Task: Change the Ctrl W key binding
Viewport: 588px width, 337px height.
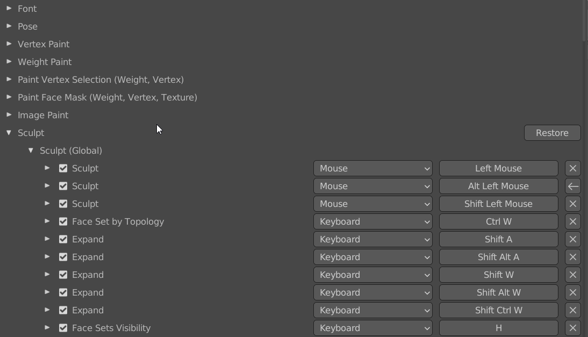Action: tap(498, 221)
